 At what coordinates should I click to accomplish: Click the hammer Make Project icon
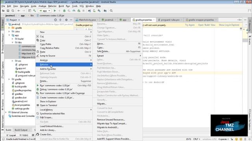[x=34, y=11]
